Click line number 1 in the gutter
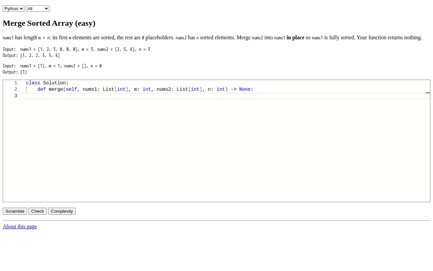The height and width of the screenshot is (271, 433). 16,83
